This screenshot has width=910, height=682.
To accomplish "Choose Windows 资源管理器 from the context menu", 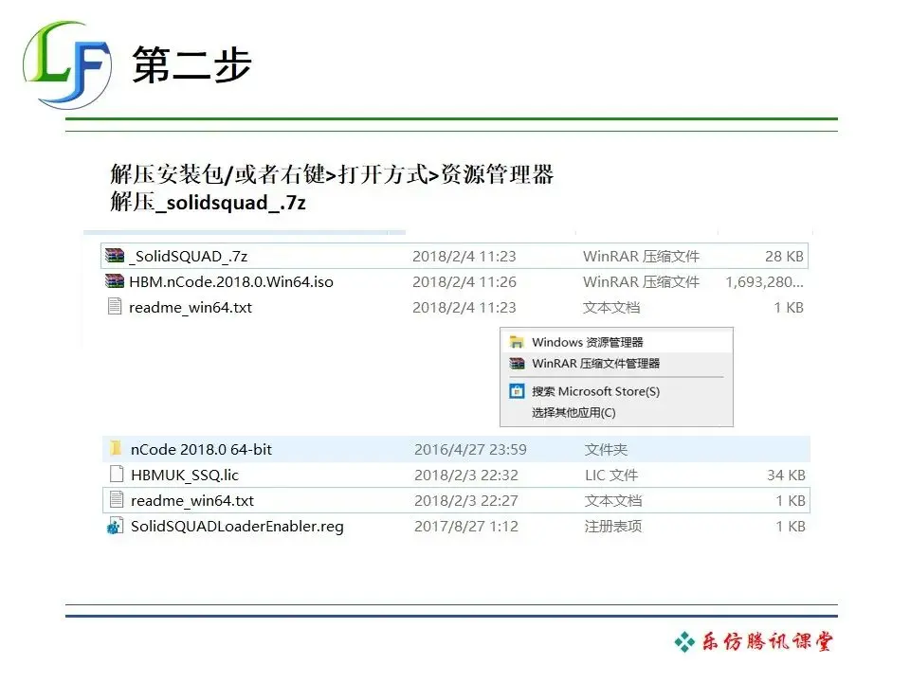I will pos(616,342).
